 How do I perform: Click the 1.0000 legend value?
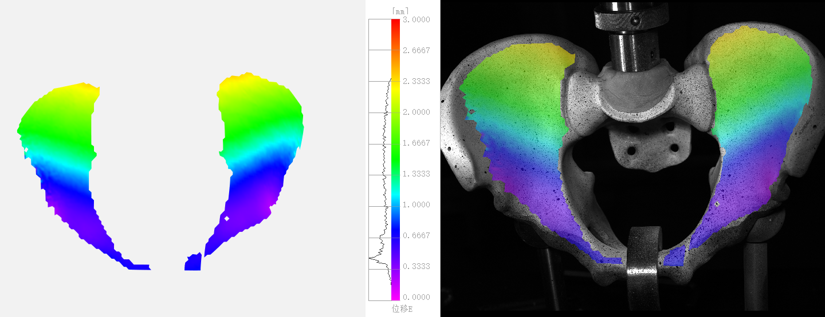[417, 204]
